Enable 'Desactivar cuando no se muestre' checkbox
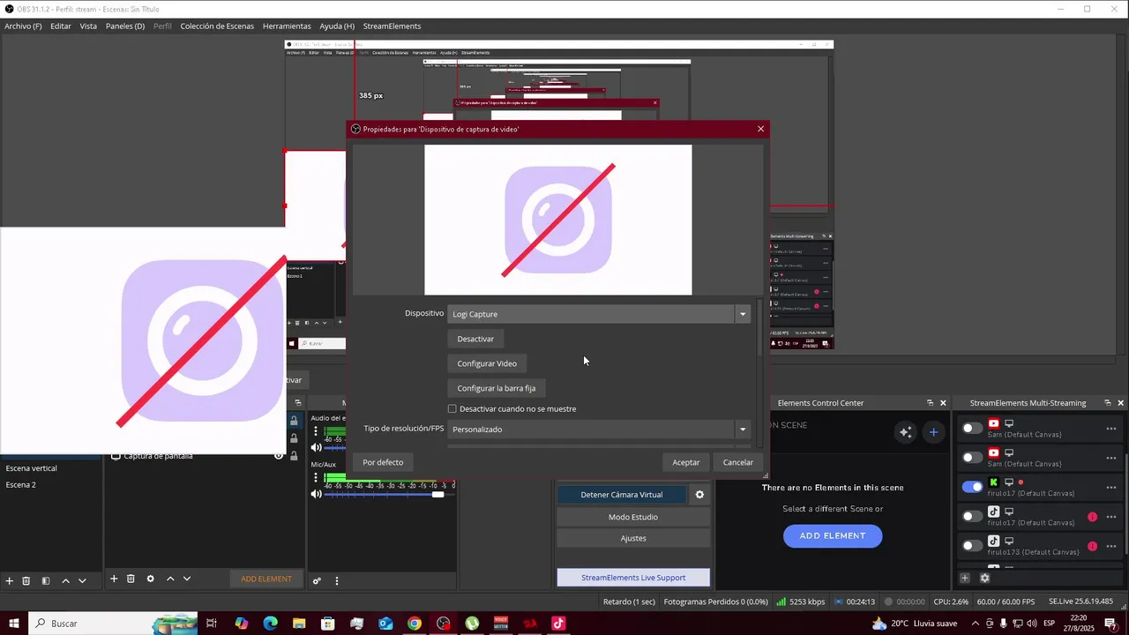The height and width of the screenshot is (635, 1129). click(452, 409)
